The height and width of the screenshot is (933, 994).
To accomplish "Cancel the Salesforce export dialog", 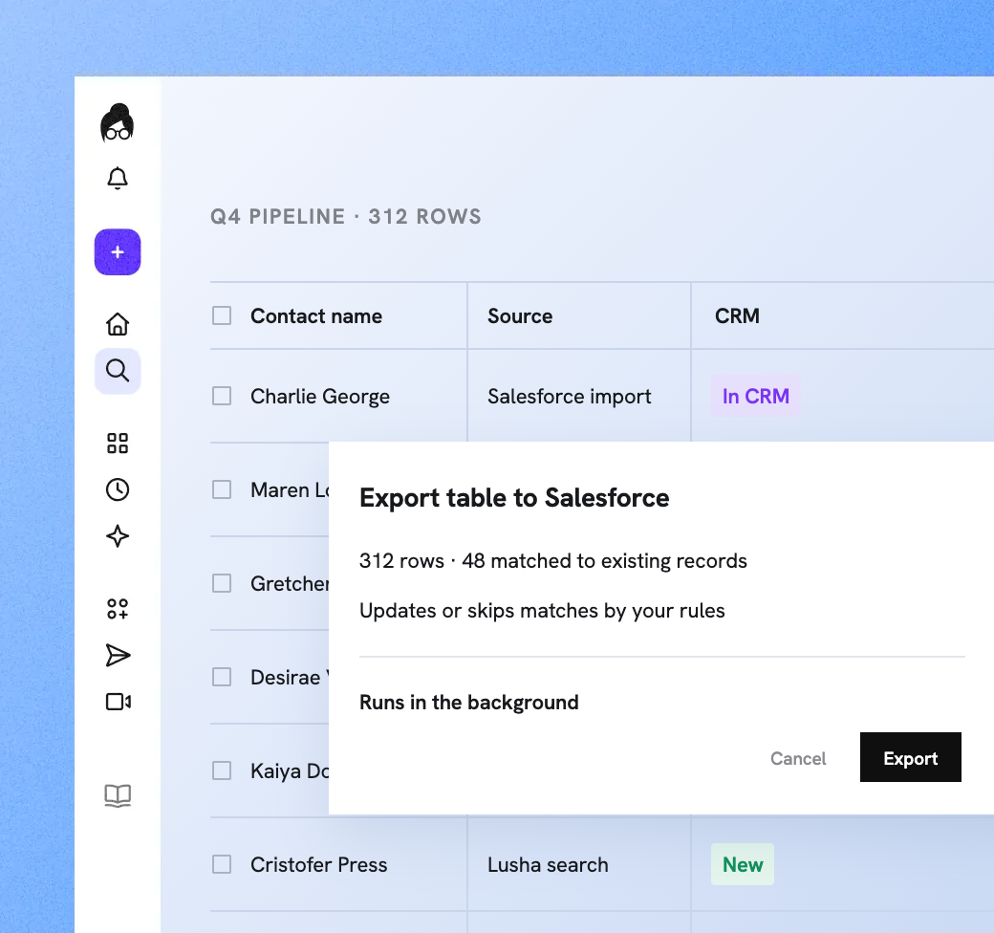I will pyautogui.click(x=798, y=759).
